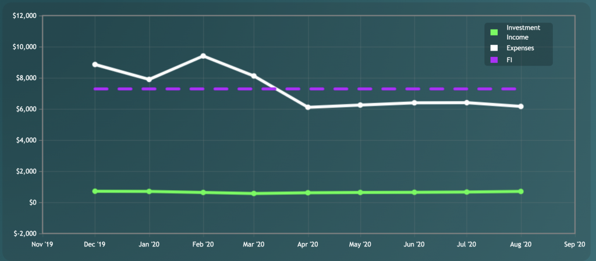This screenshot has width=596, height=261.
Task: Click the purple FI legend swatch
Action: 494,59
